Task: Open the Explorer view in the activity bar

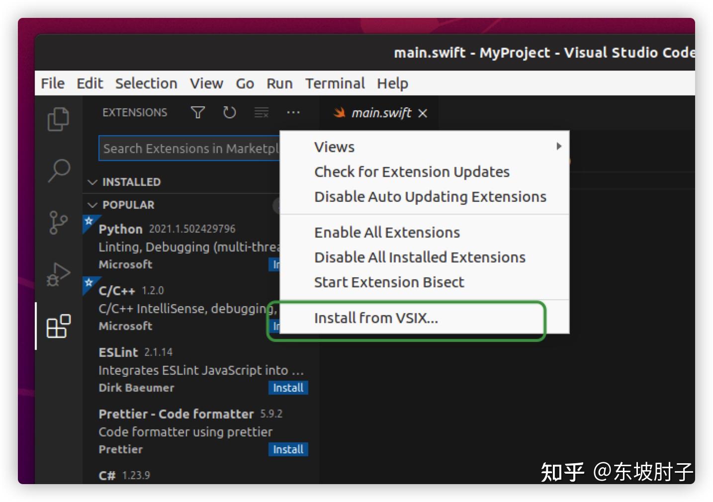Action: click(58, 119)
